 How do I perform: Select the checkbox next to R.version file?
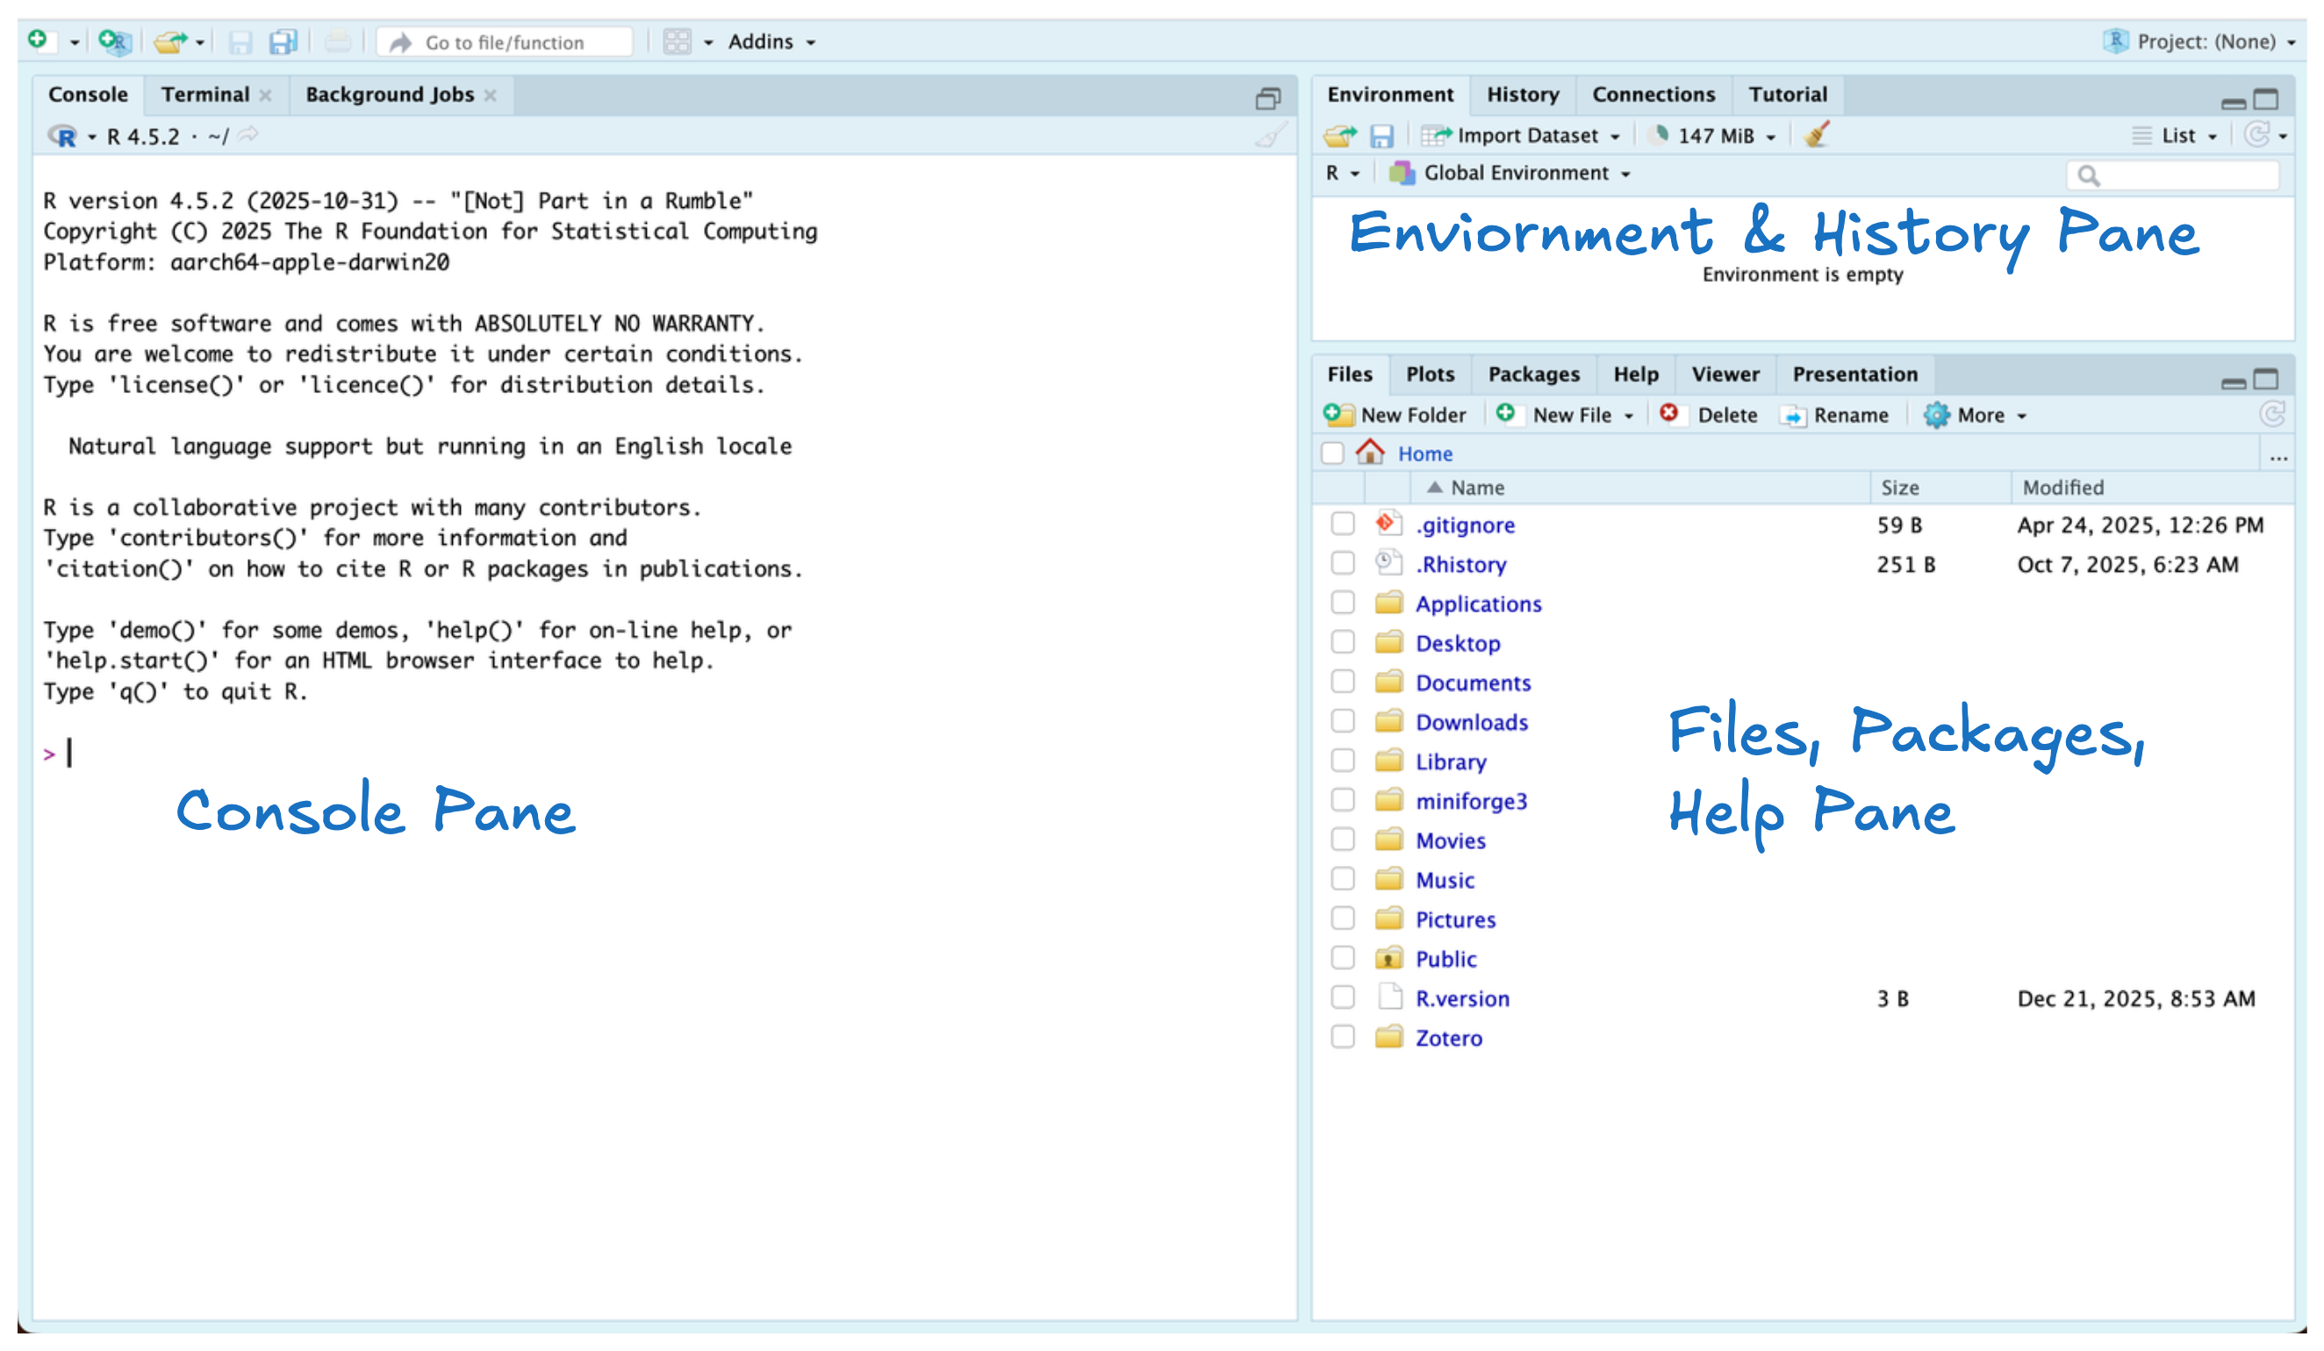tap(1343, 997)
